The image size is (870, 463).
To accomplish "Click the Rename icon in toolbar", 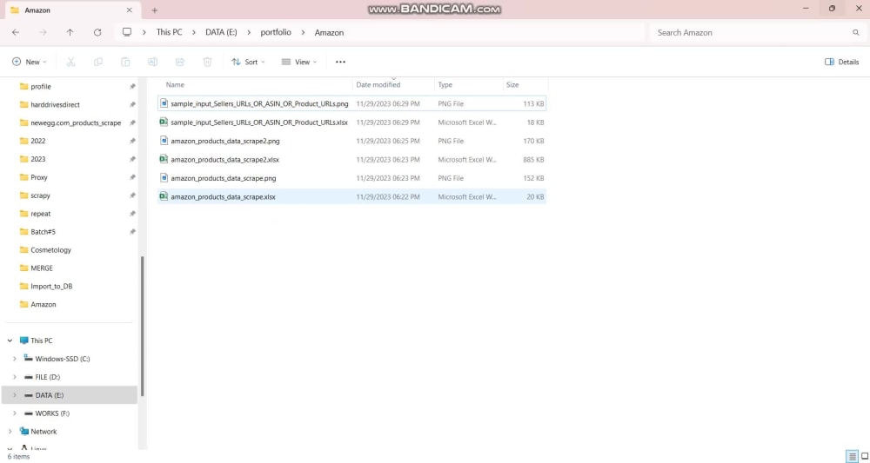I will coord(152,62).
